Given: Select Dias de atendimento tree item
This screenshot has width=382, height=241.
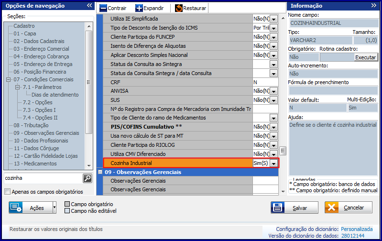Looking at the screenshot, I should click(55, 95).
